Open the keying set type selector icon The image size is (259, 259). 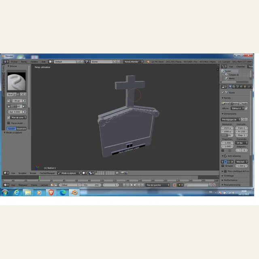pos(180,185)
